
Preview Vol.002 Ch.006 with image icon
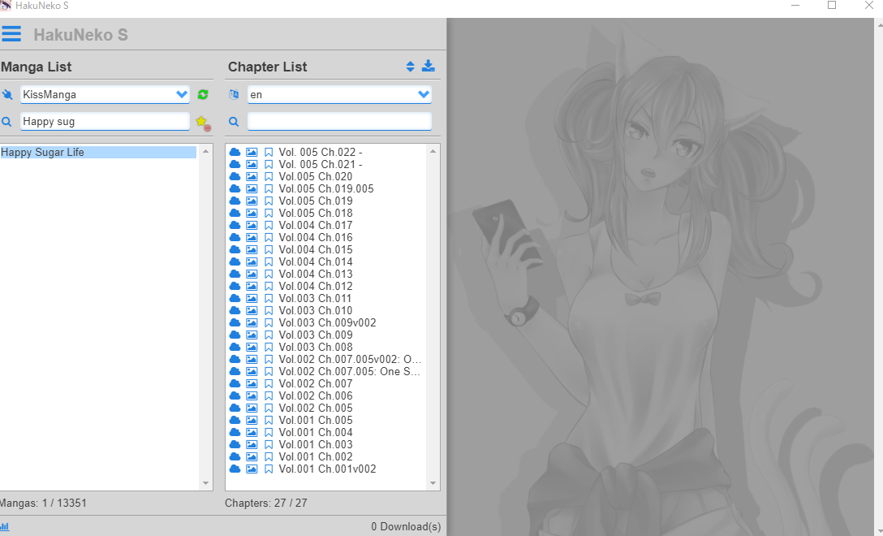coord(252,396)
